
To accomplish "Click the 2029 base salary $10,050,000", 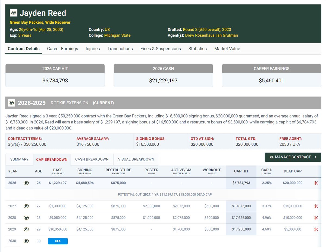I will (x=58, y=229).
